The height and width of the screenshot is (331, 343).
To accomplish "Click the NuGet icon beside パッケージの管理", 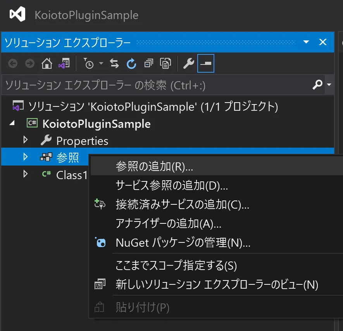I will [100, 242].
